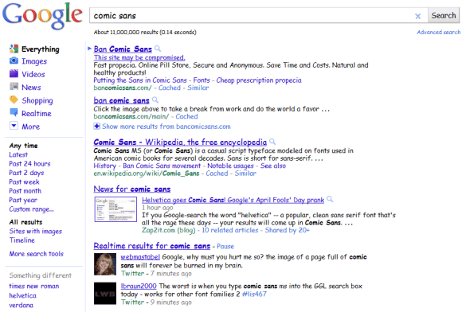Click the #lis467 hashtag
This screenshot has height=312, width=462.
click(254, 294)
